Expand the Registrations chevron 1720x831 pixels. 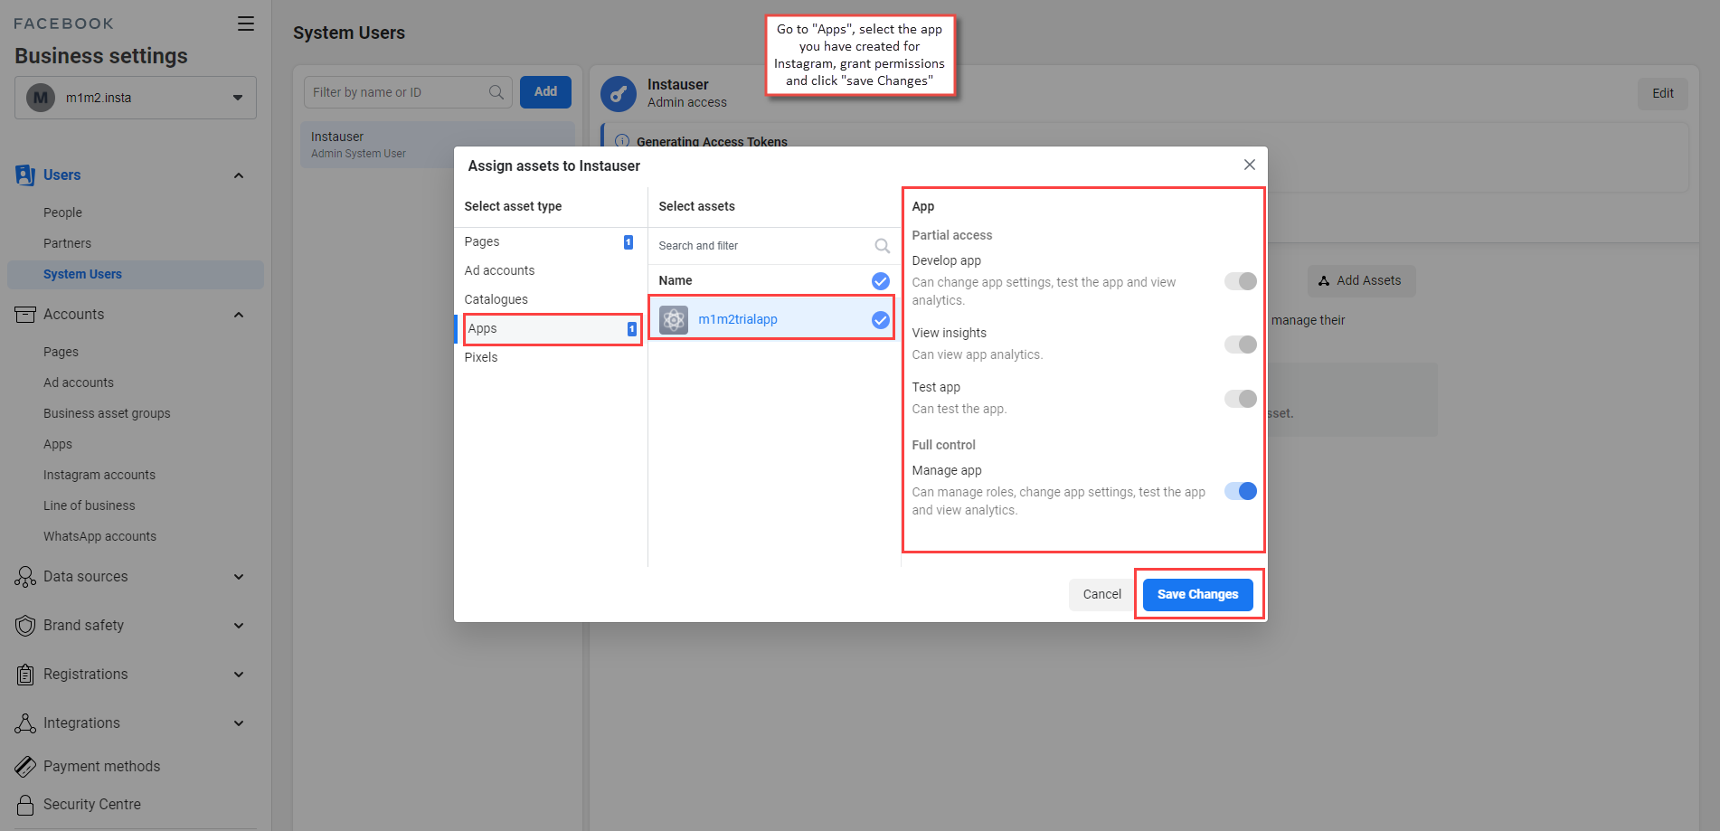point(239,675)
